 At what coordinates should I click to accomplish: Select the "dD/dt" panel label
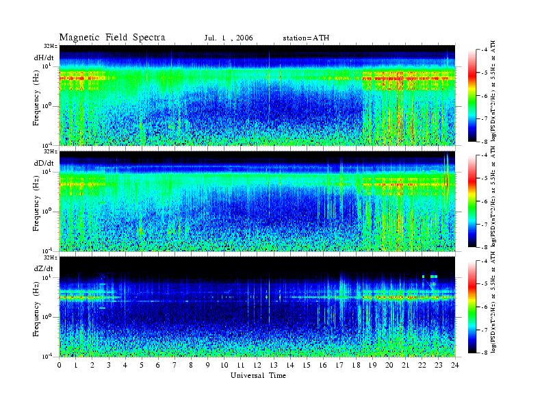[x=44, y=163]
